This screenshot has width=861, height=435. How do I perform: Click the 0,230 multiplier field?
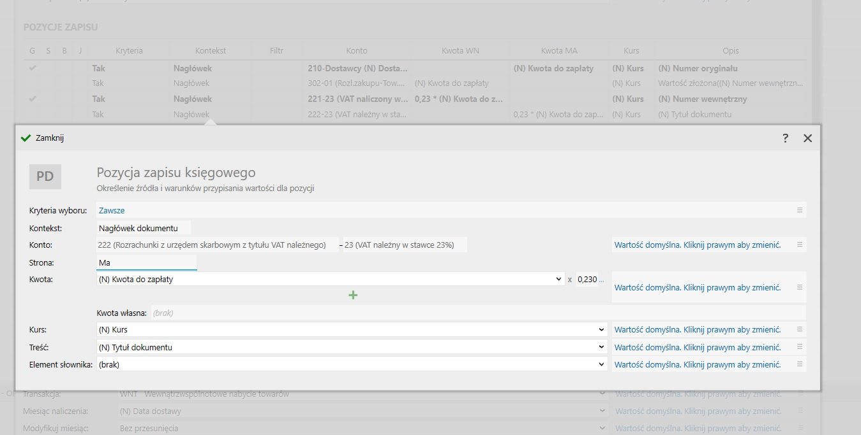pos(587,279)
